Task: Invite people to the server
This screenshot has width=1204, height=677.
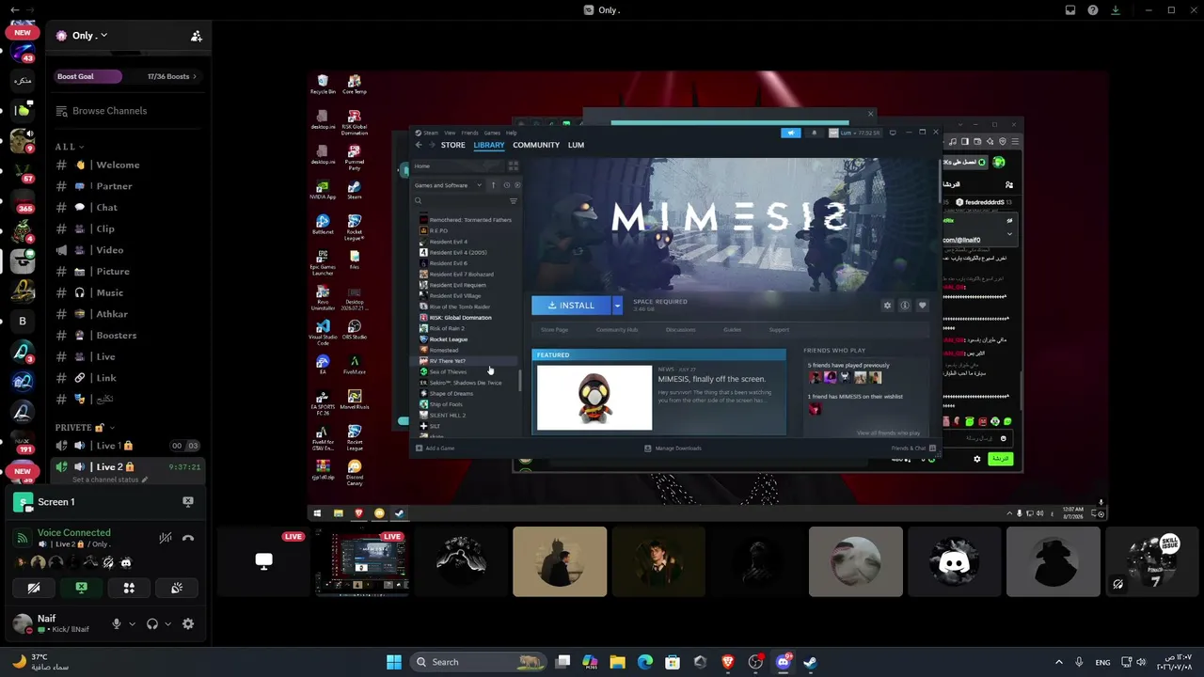Action: coord(196,36)
